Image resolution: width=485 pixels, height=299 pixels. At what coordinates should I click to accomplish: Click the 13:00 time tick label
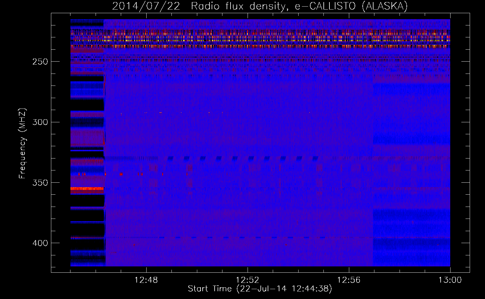[x=450, y=280]
